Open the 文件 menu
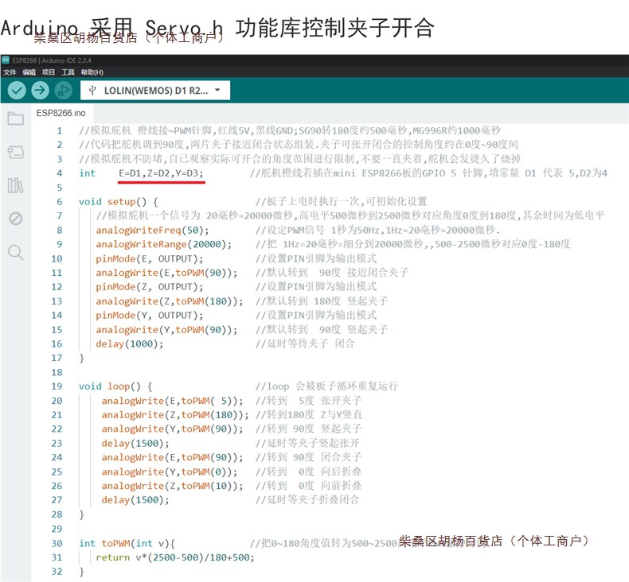Screen dimensions: 629x582 tap(10, 72)
